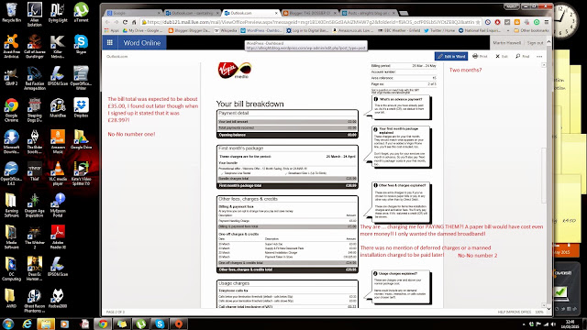Open the BBC Weather bookmark
The width and height of the screenshot is (587, 330).
click(x=398, y=30)
